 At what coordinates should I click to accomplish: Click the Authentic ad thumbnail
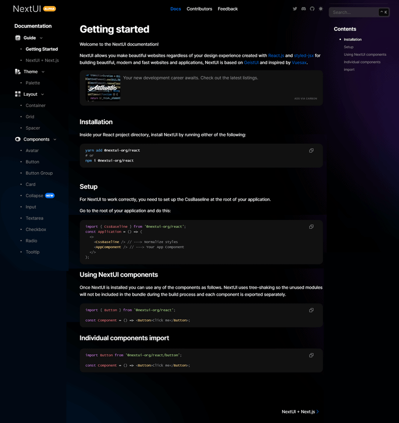pyautogui.click(x=103, y=88)
